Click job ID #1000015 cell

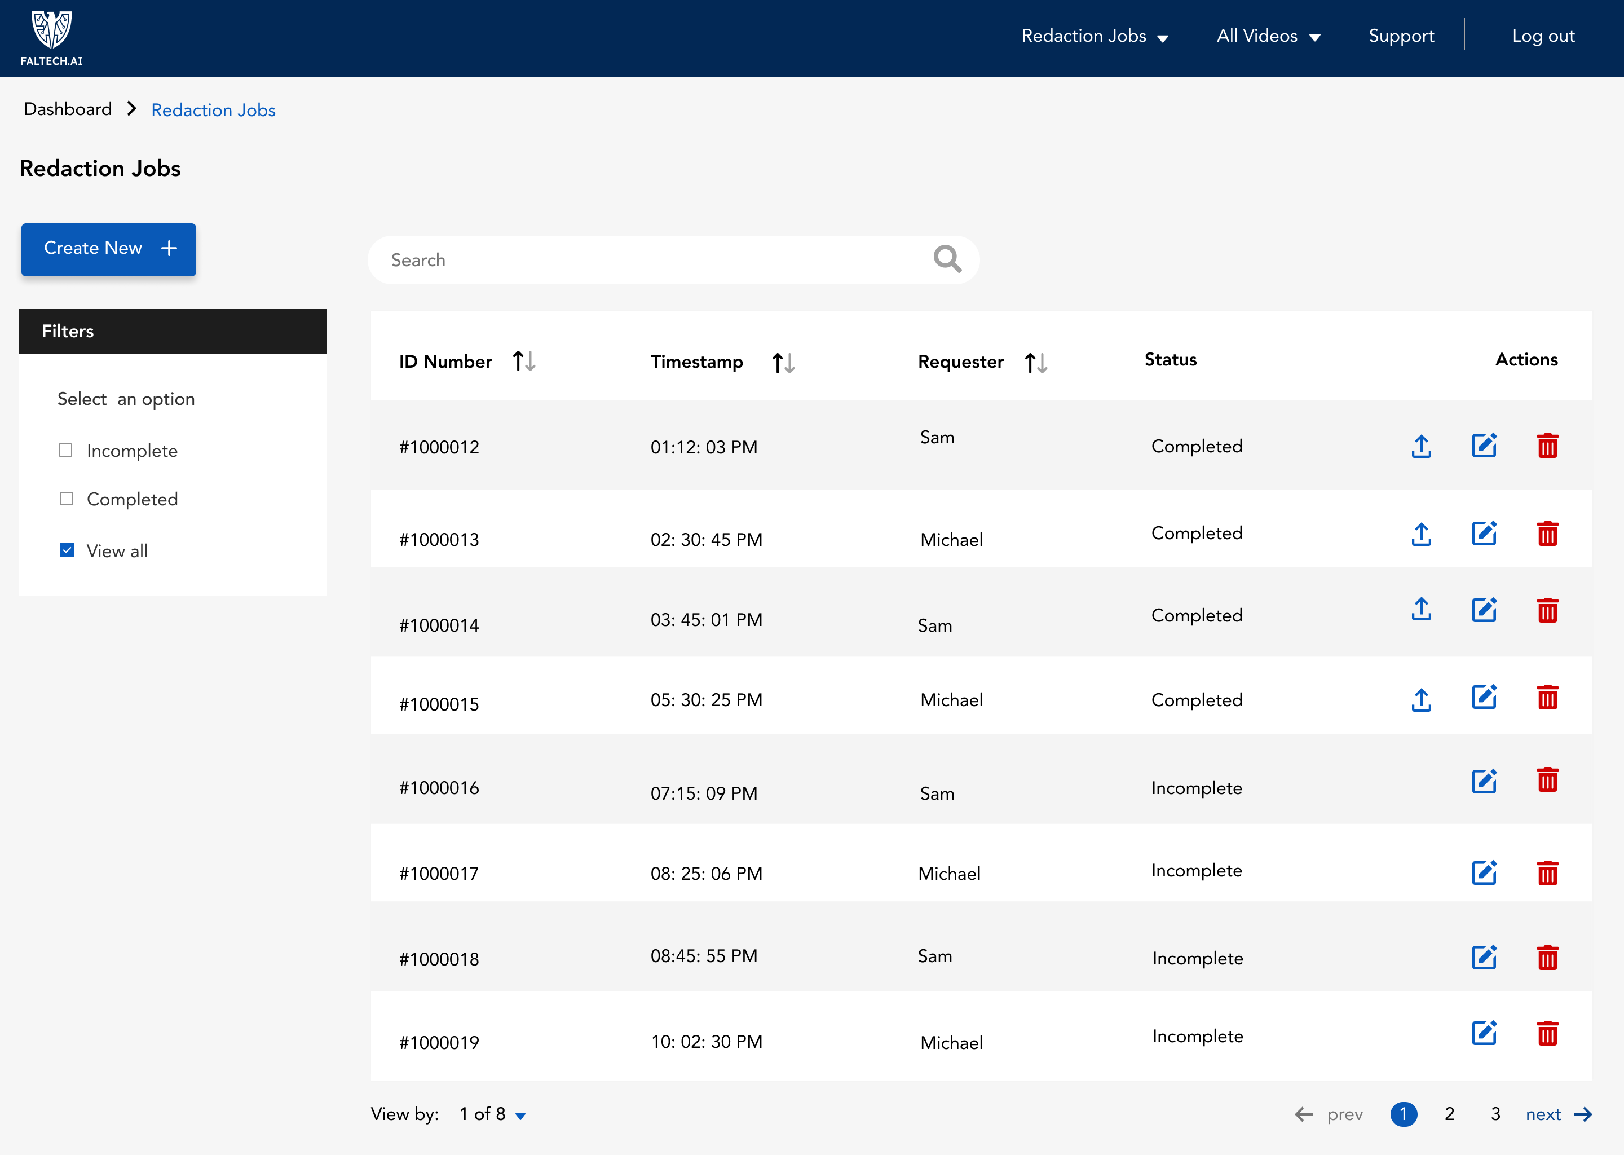[x=439, y=704]
